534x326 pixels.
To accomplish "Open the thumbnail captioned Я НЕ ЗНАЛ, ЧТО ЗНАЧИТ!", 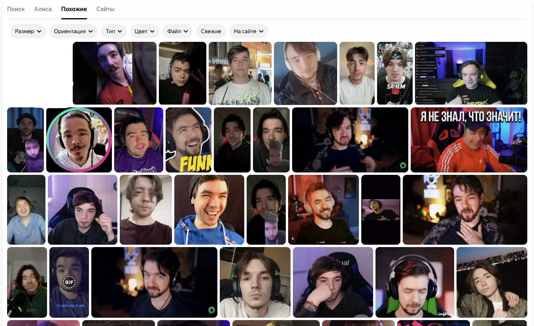I will pyautogui.click(x=469, y=140).
